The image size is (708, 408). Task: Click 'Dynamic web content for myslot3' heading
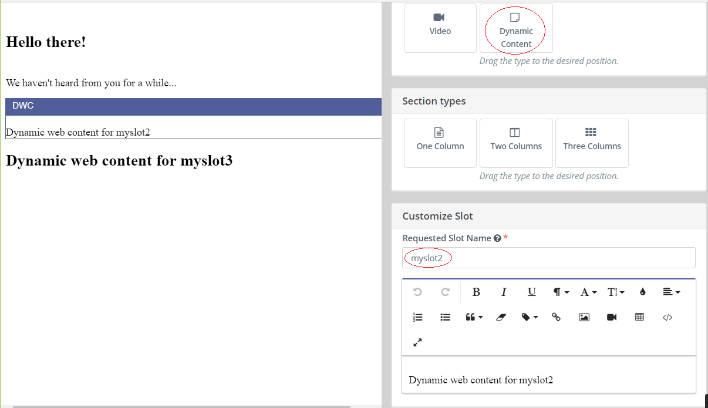coord(119,160)
